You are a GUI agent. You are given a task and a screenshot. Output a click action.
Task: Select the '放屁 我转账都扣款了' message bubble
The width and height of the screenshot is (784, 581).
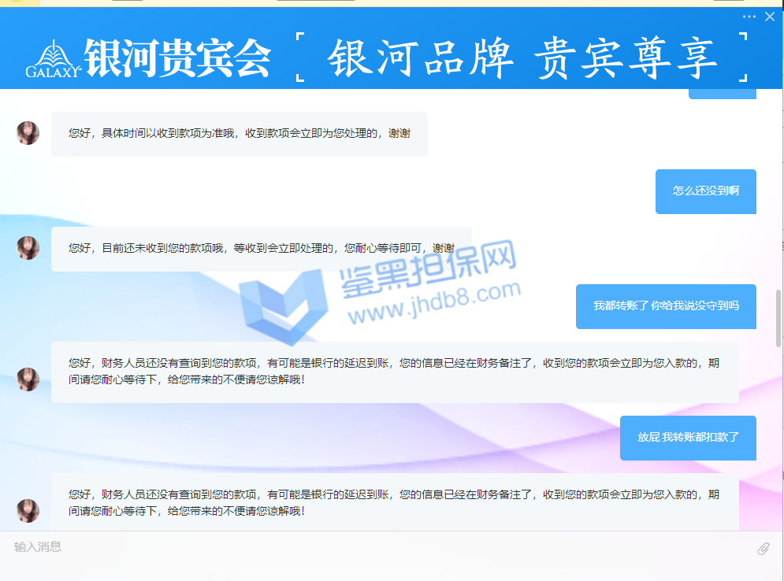[688, 438]
